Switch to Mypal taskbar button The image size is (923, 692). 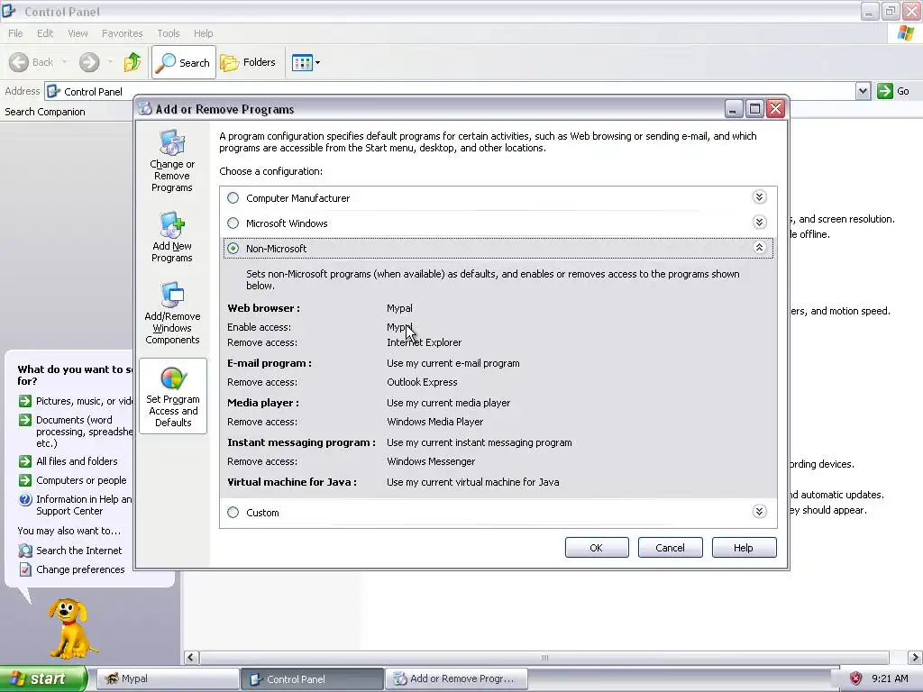tap(167, 678)
